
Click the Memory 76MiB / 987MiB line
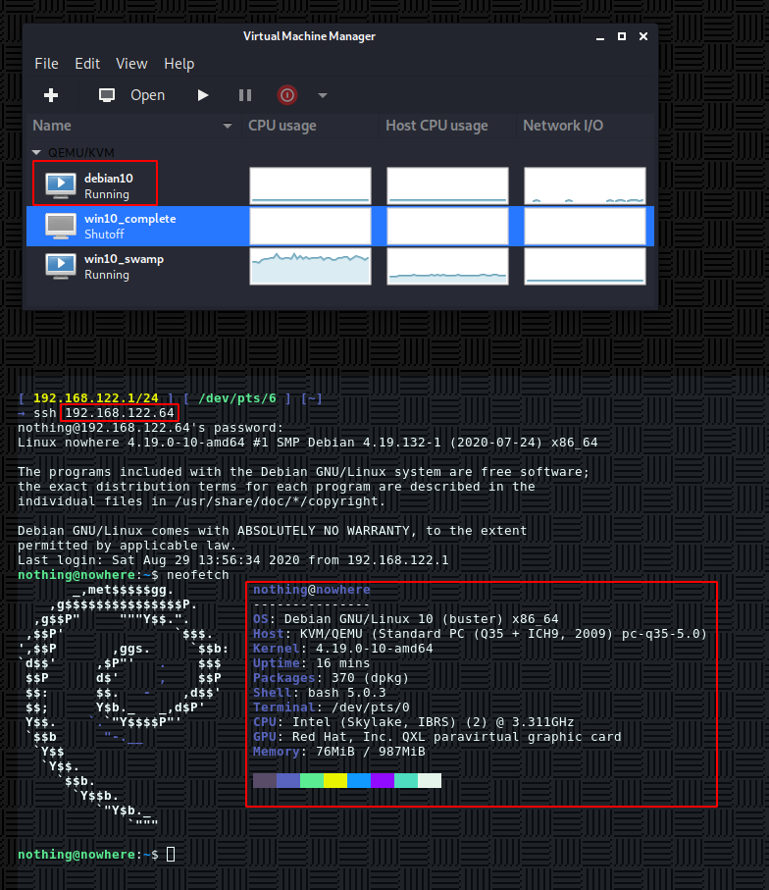pyautogui.click(x=338, y=752)
